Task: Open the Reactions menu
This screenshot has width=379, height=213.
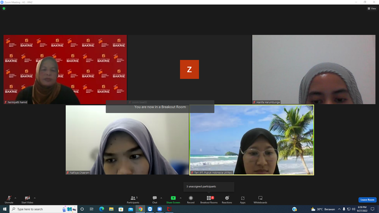Action: tap(227, 199)
